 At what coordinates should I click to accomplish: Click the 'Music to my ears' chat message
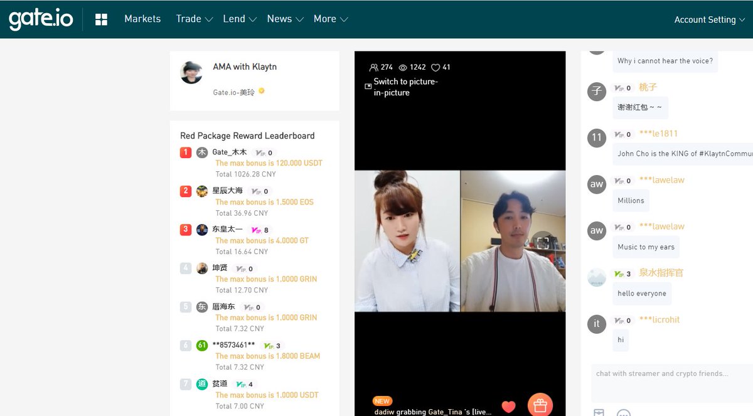click(646, 247)
